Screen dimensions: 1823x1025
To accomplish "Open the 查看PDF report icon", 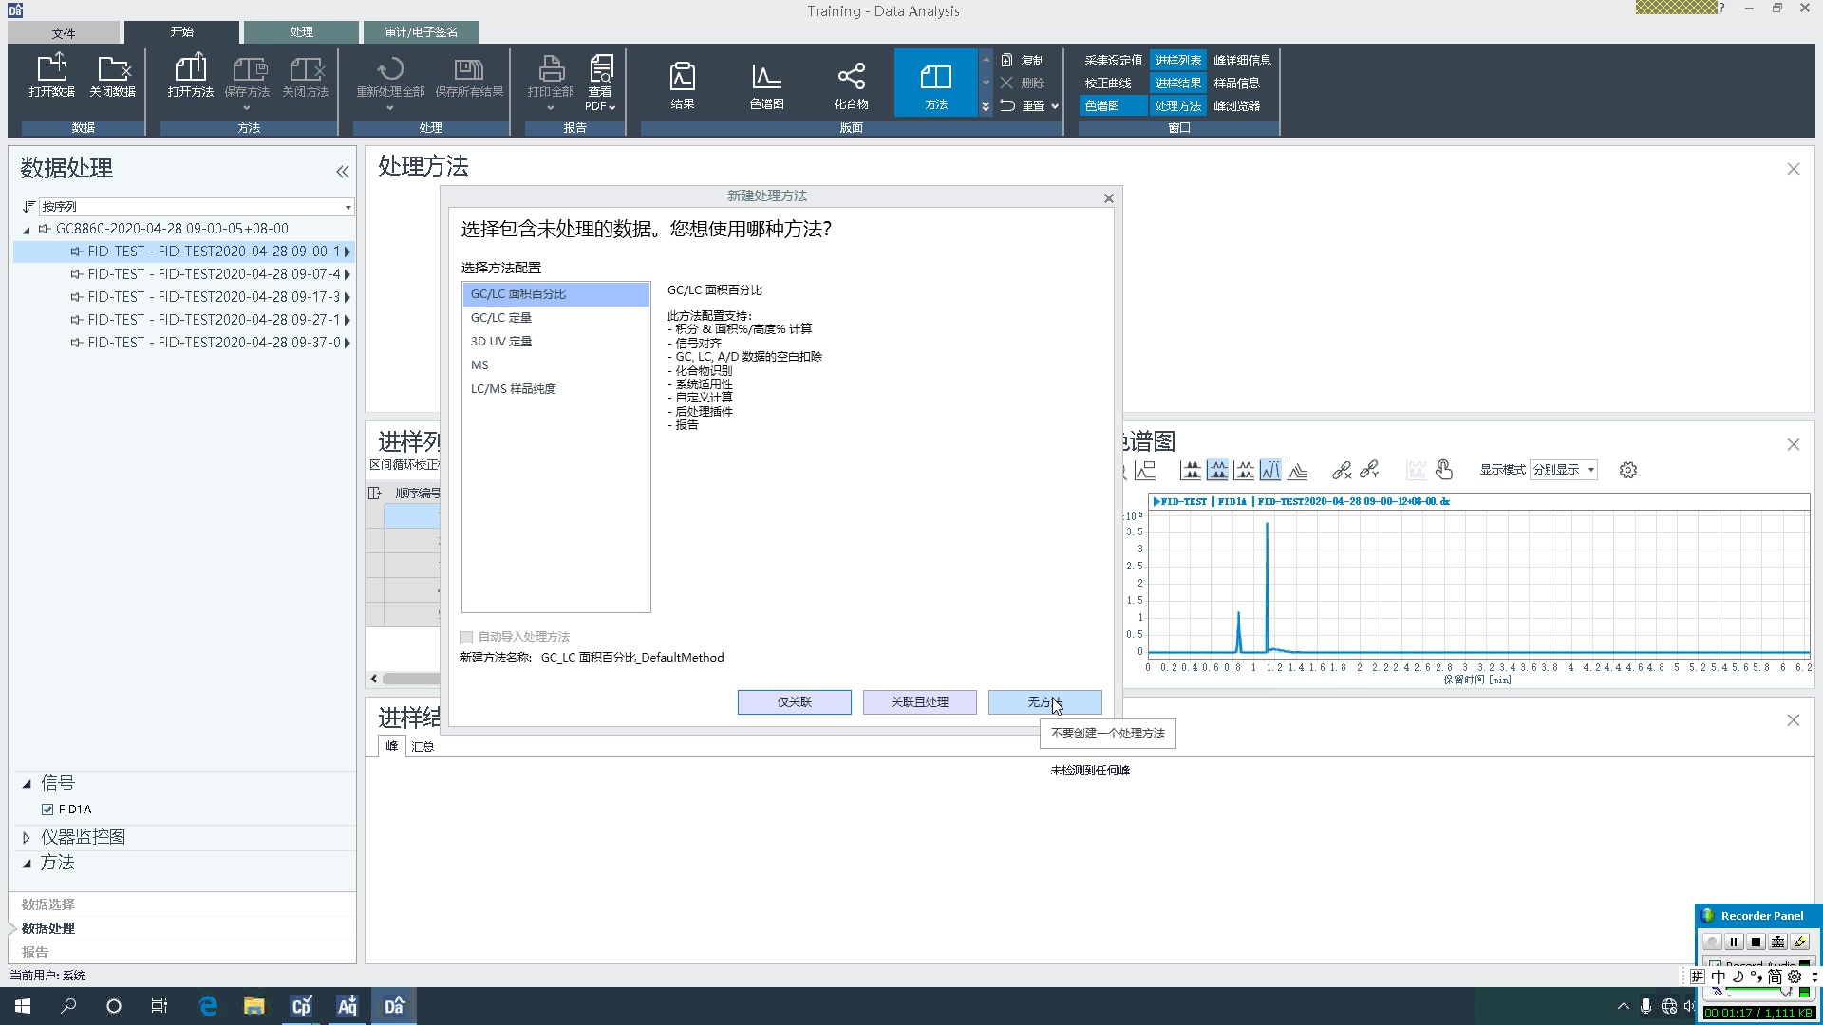I will click(599, 81).
